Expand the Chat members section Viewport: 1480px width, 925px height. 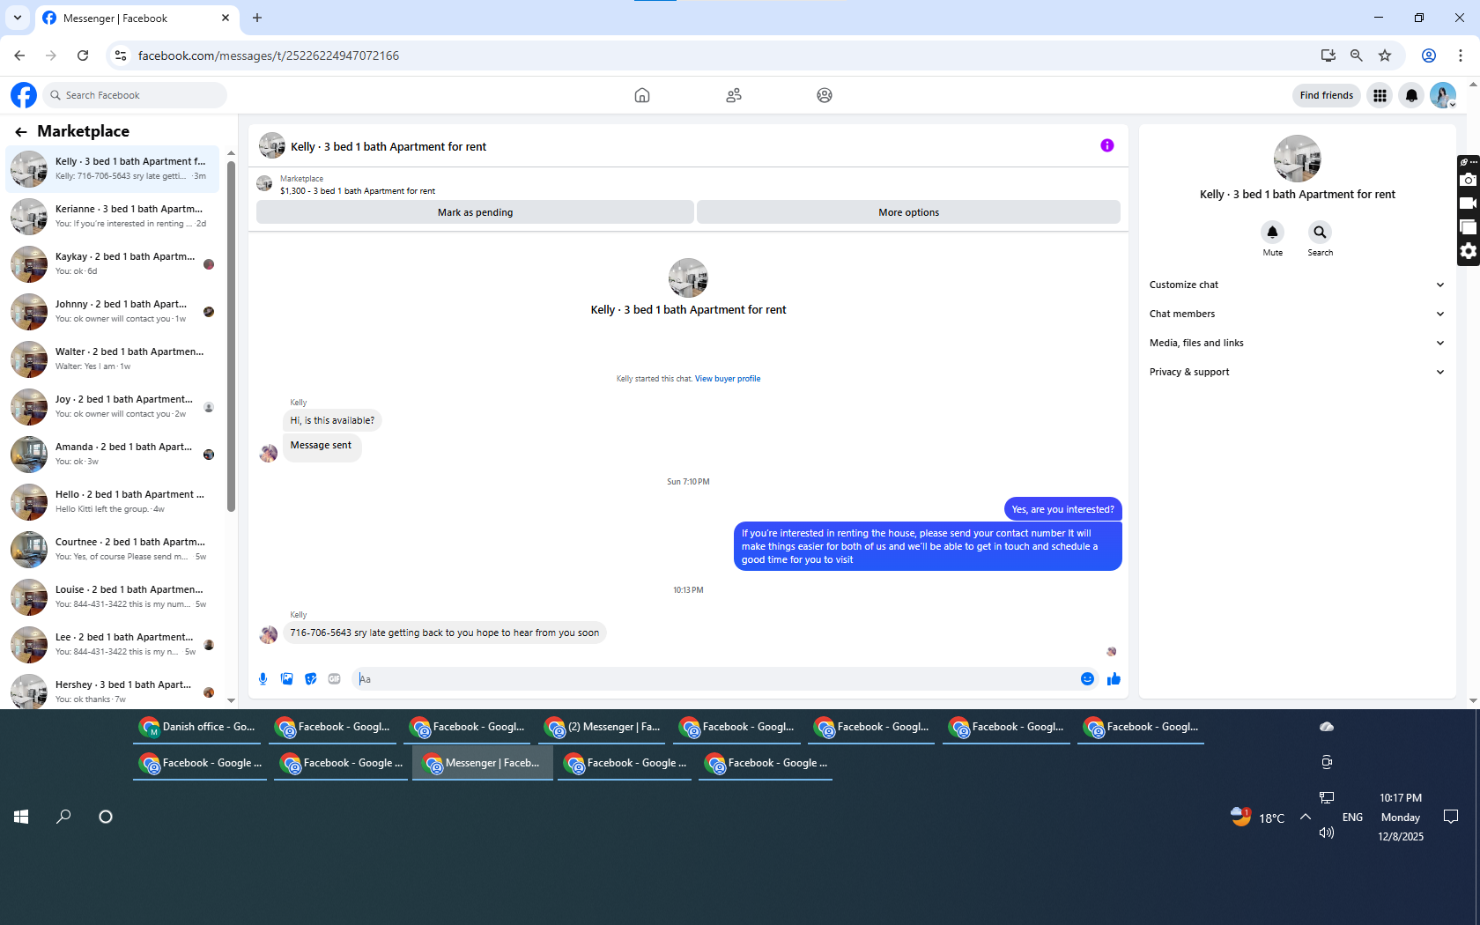click(x=1297, y=314)
